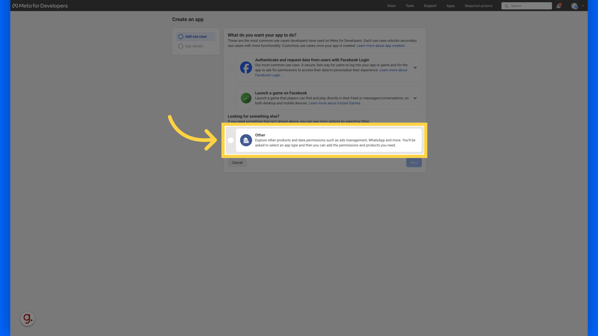Select the Facebook Login radio button
This screenshot has height=336, width=598.
(230, 68)
